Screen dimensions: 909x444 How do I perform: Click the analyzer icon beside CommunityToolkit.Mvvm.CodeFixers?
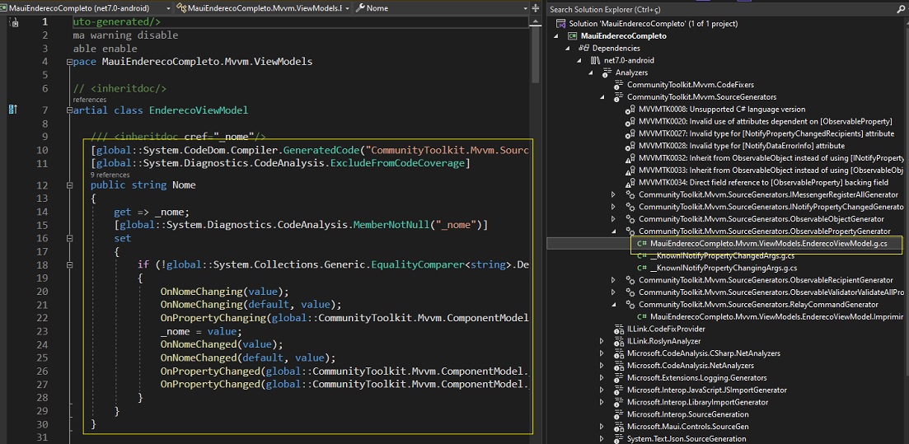coord(618,85)
